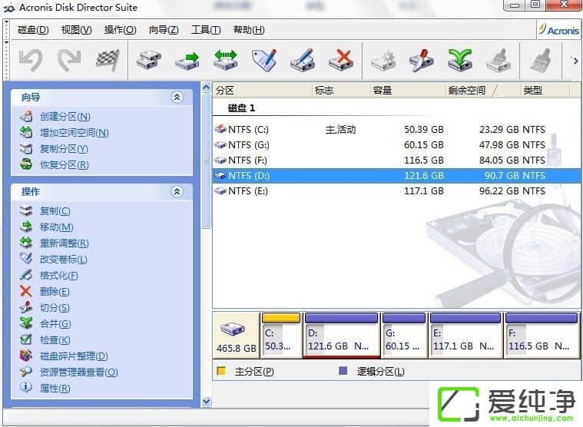Screen dimensions: 583x427
Task: Click the checkered flag Commit icon
Action: 108,60
